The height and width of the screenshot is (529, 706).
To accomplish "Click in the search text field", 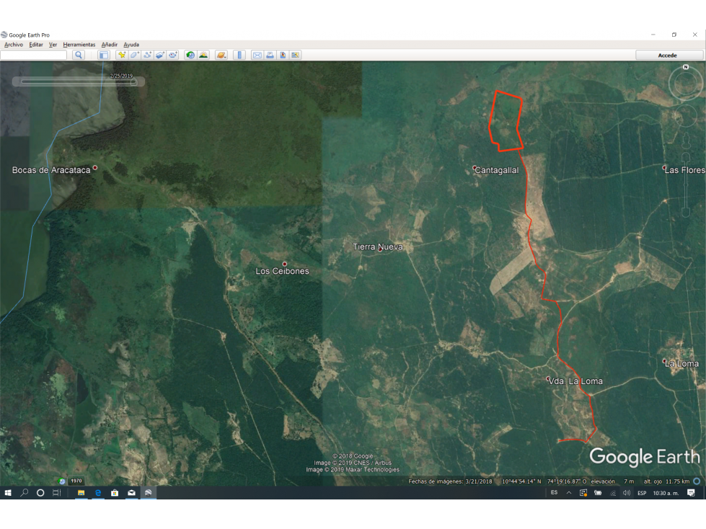I will (x=33, y=55).
